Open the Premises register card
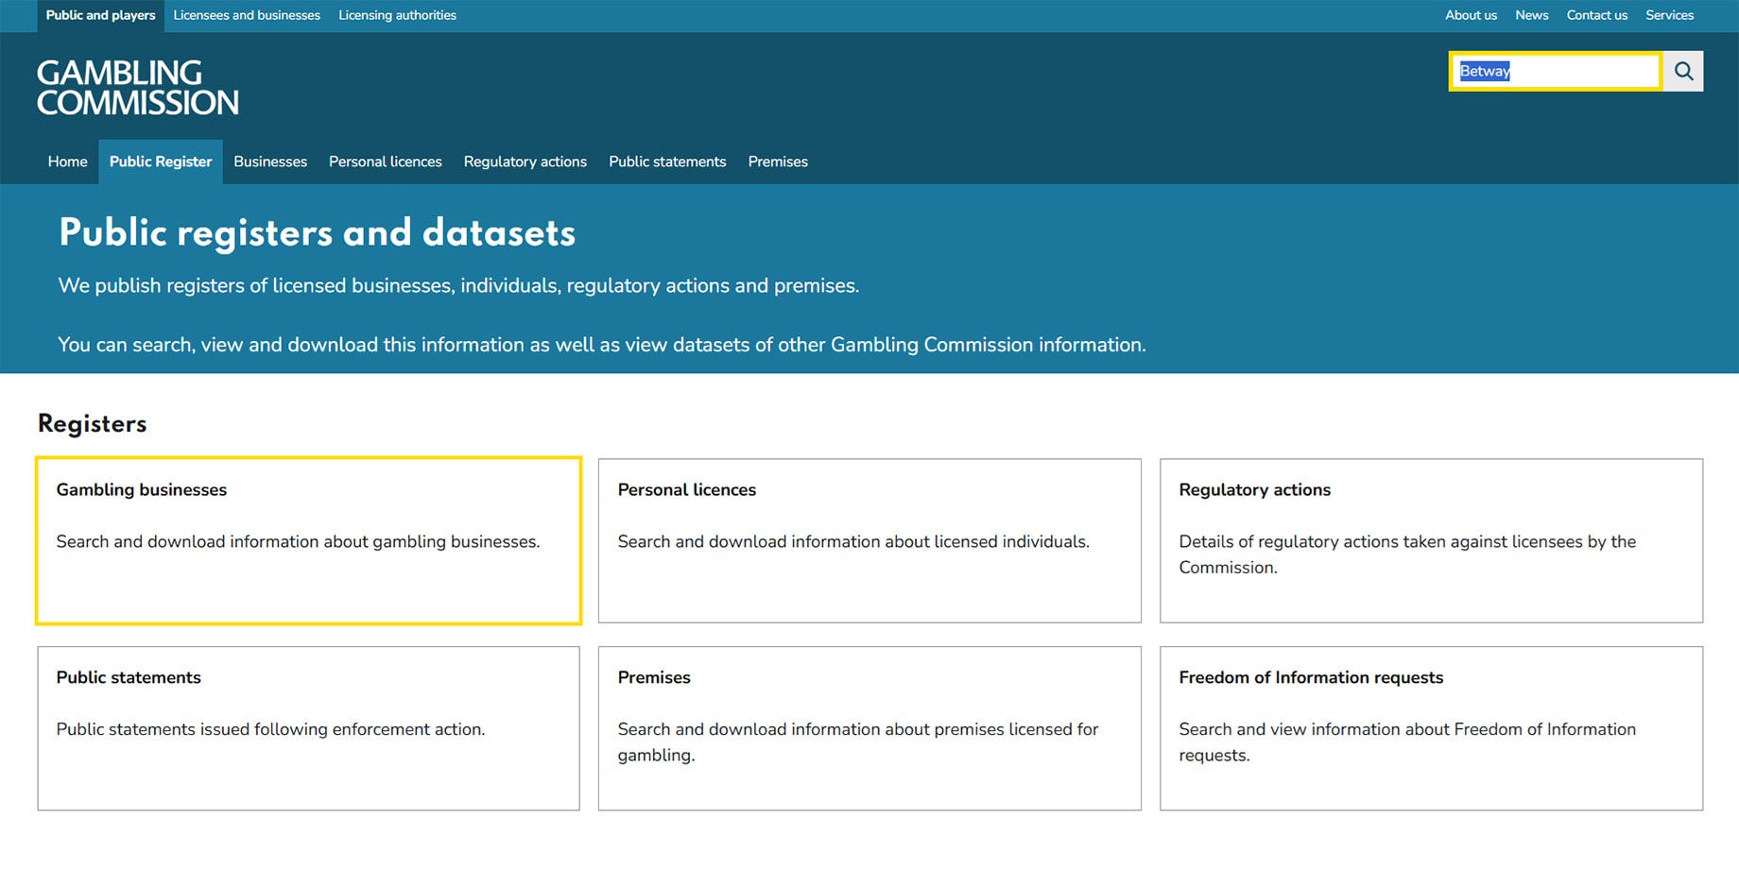Image resolution: width=1739 pixels, height=869 pixels. tap(869, 728)
